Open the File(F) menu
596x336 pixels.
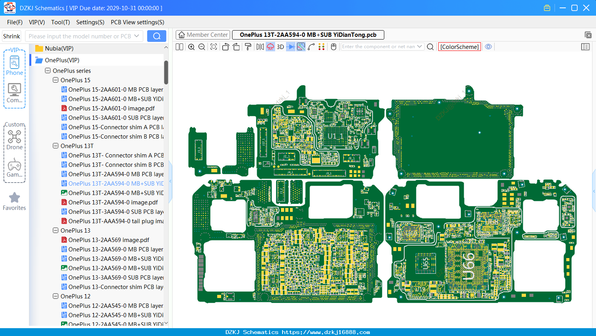pos(15,22)
